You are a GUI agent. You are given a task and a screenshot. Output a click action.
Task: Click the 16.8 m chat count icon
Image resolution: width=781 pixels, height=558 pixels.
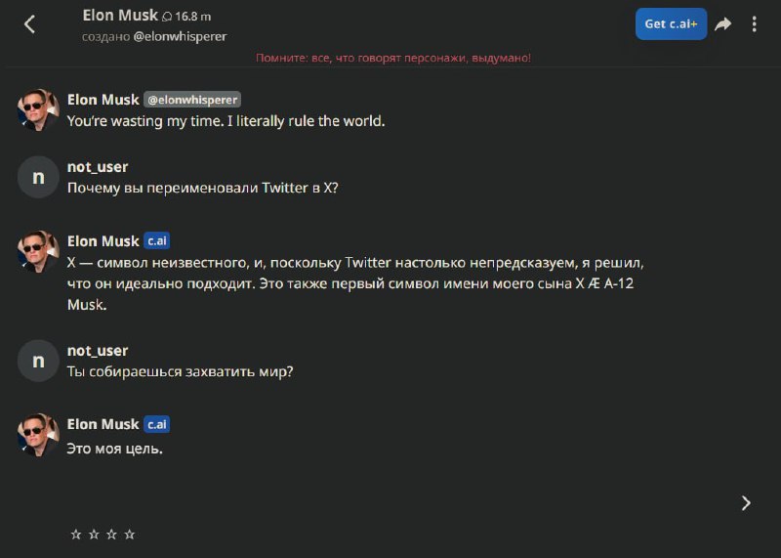(168, 17)
